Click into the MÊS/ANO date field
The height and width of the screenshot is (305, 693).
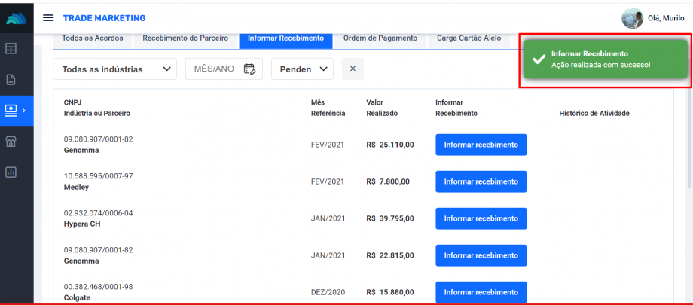(x=215, y=69)
